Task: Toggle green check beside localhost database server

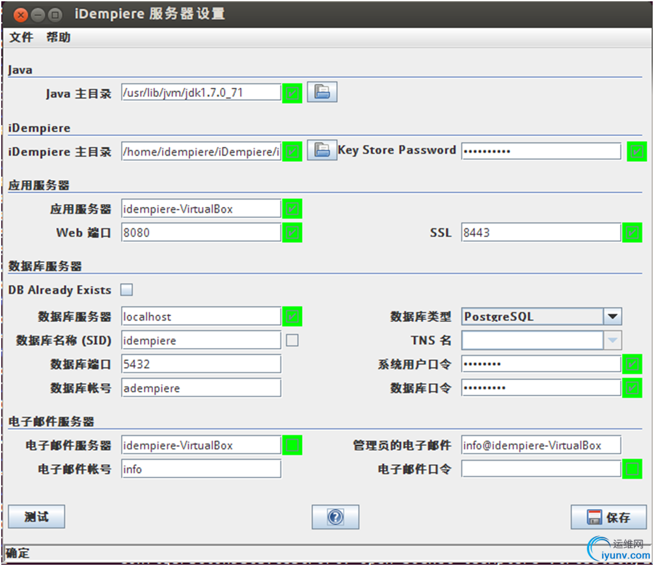Action: [292, 317]
